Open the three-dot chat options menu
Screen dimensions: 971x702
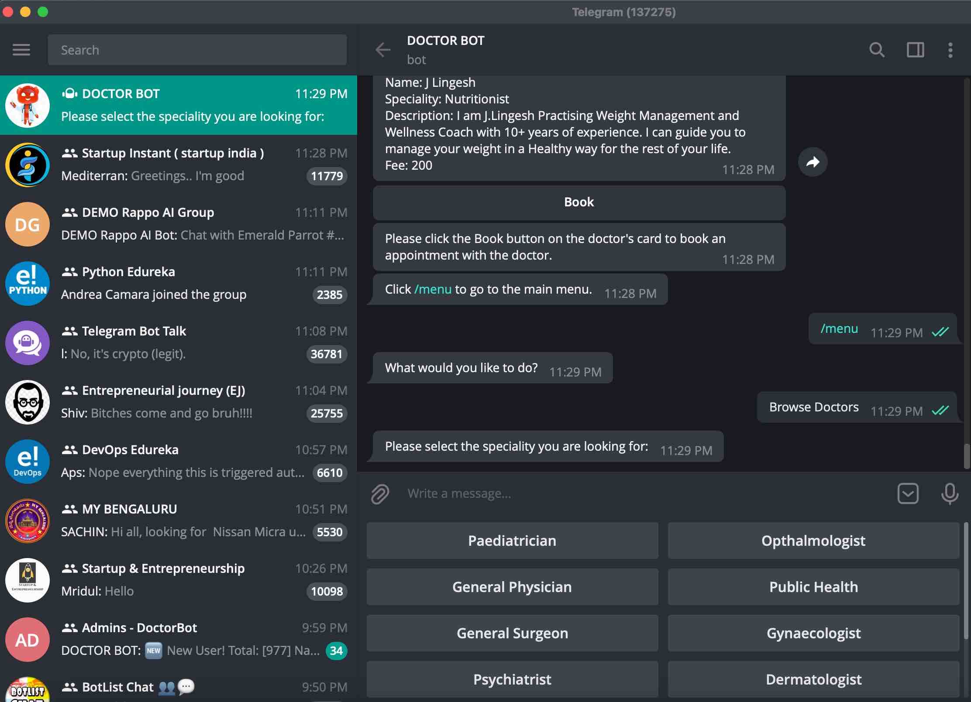(x=950, y=50)
